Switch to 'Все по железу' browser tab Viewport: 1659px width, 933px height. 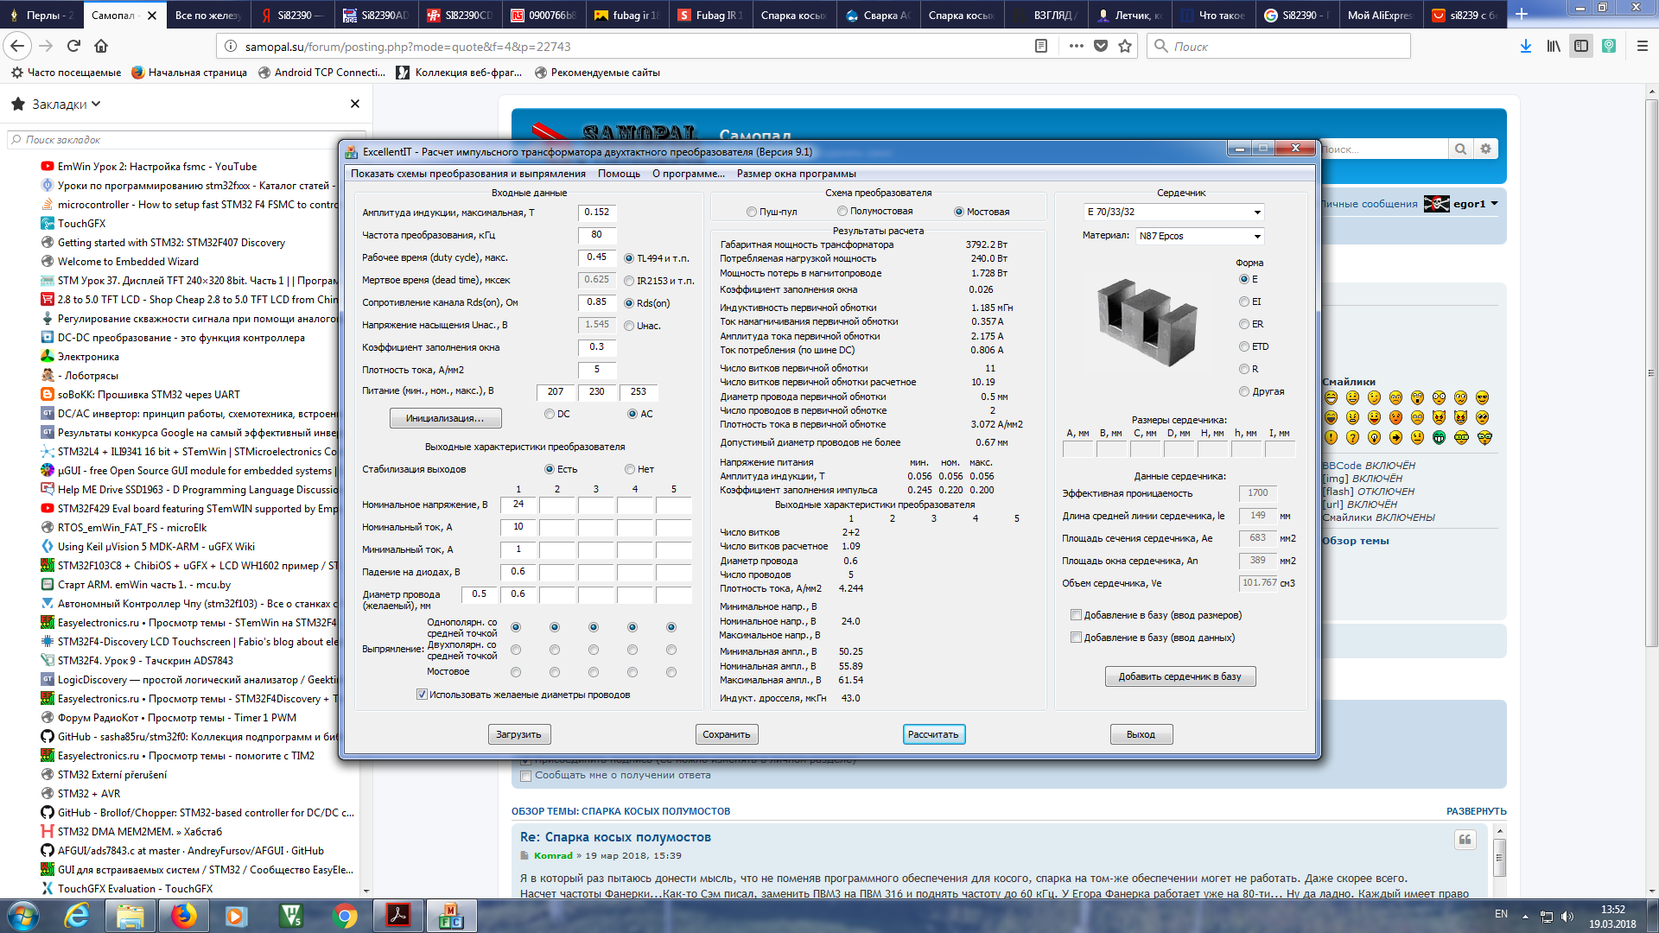click(207, 15)
